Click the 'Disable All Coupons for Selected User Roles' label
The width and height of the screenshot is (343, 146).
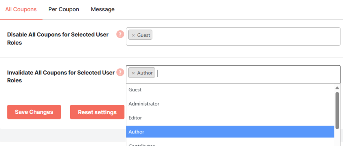[x=58, y=39]
